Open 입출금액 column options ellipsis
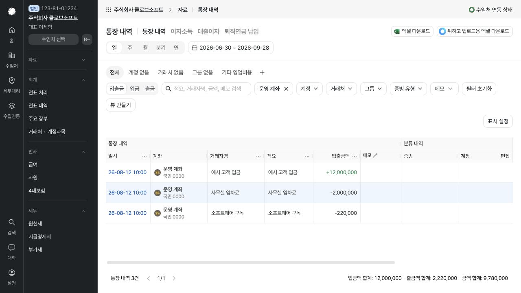521x293 pixels. pos(355,156)
